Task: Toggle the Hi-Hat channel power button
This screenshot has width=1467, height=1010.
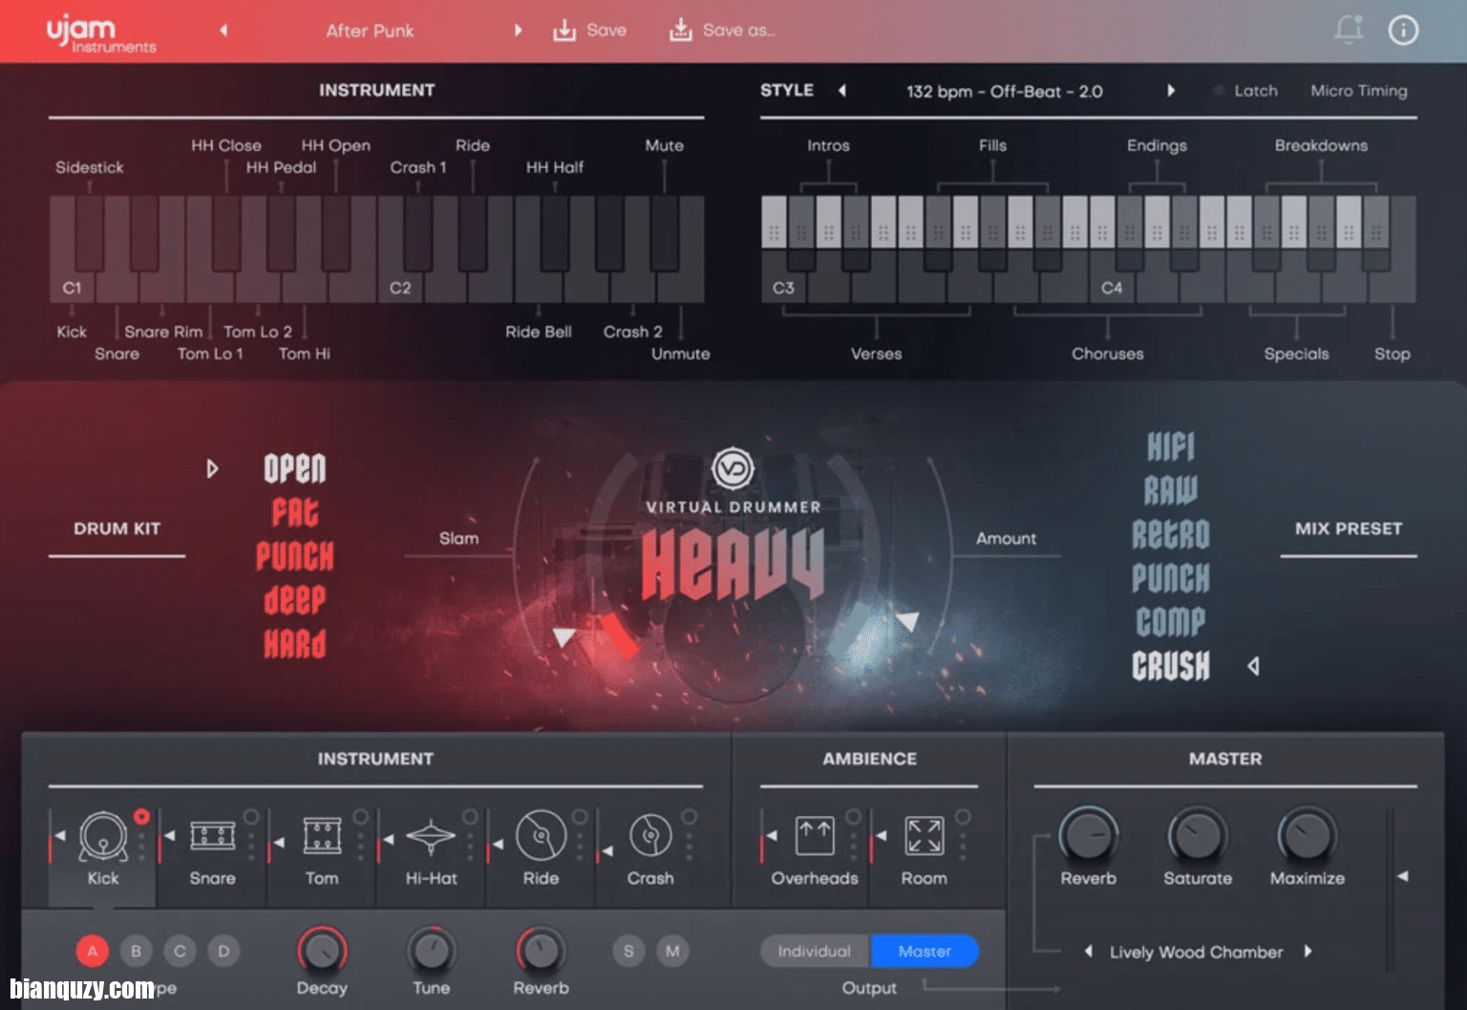Action: click(470, 817)
